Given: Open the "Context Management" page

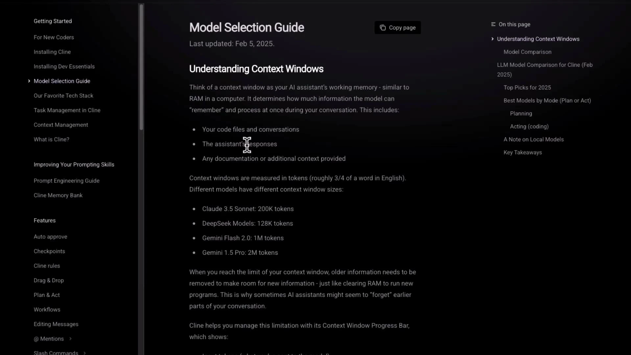Looking at the screenshot, I should (x=61, y=125).
